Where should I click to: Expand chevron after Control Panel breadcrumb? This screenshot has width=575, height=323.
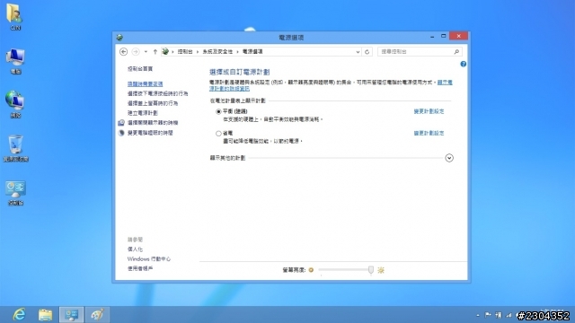(198, 52)
